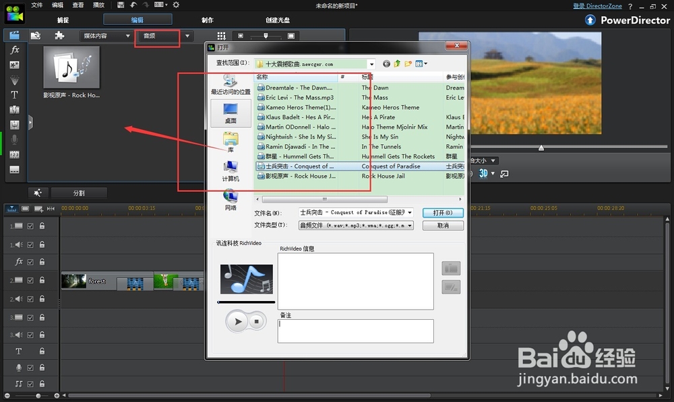Click the 取消 button

443,226
